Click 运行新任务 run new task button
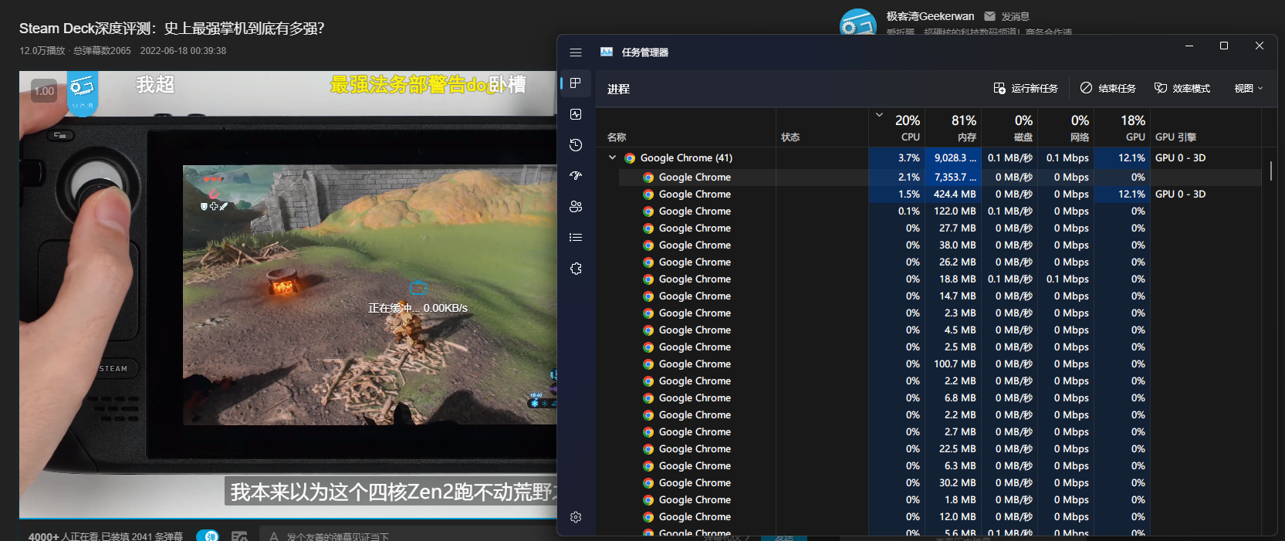 coord(1026,88)
